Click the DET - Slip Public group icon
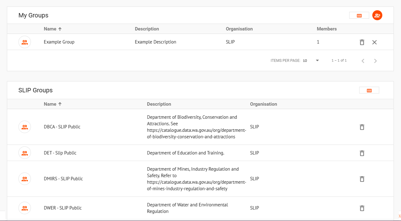 pyautogui.click(x=25, y=153)
